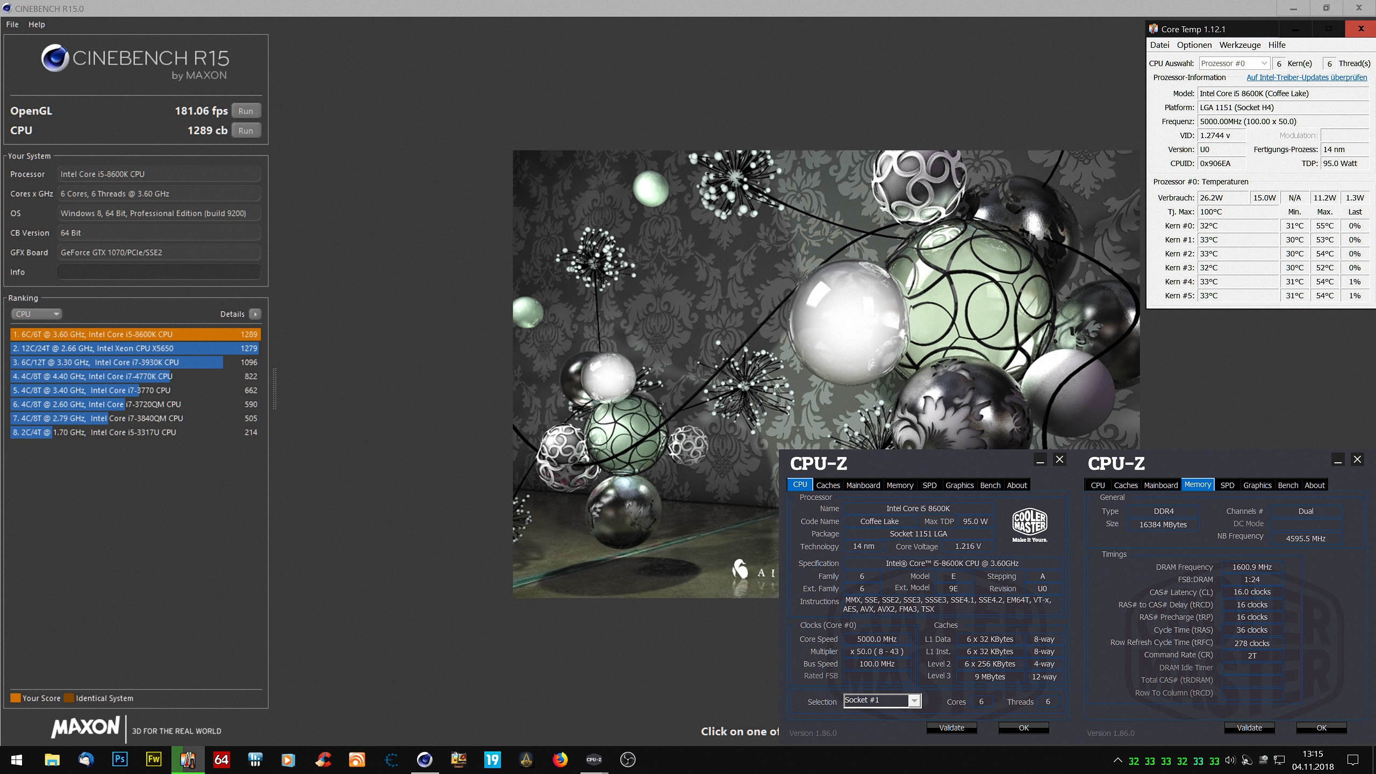Screen dimensions: 1376x774
Task: Click the Cinebench icon in the taskbar
Action: [x=425, y=759]
